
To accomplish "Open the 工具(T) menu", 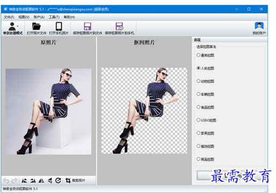I will (54, 17).
